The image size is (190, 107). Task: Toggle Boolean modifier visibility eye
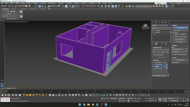153,32
